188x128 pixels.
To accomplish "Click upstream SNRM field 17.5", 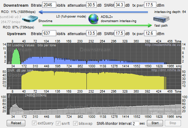I will [119, 33].
